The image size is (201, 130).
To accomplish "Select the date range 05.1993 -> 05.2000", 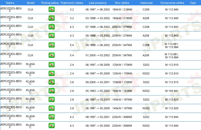I will 98,91.
